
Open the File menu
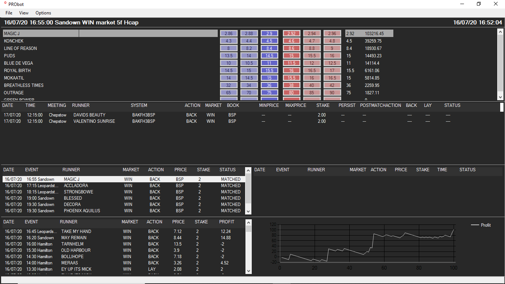tap(9, 13)
